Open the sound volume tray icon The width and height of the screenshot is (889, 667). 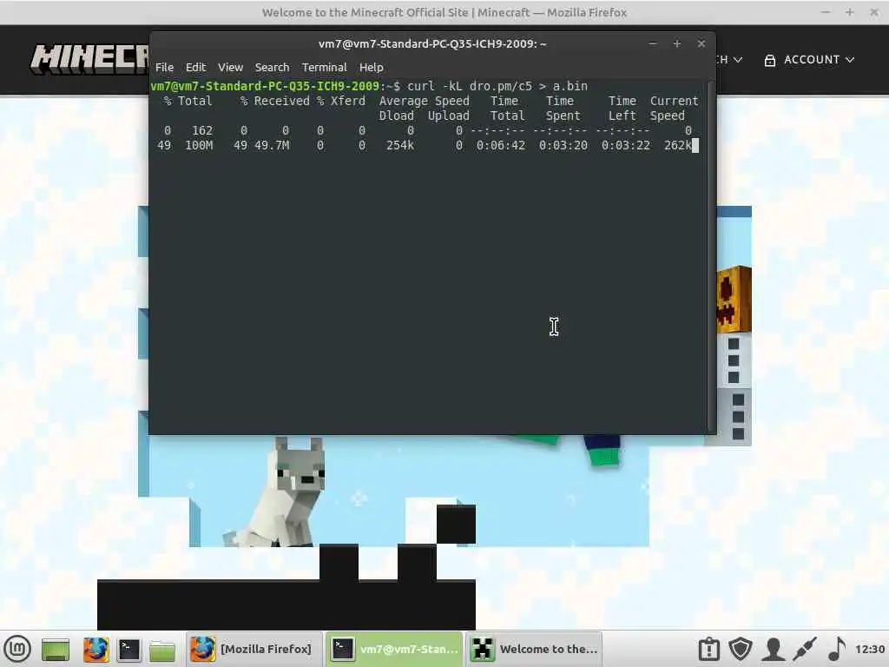click(836, 649)
